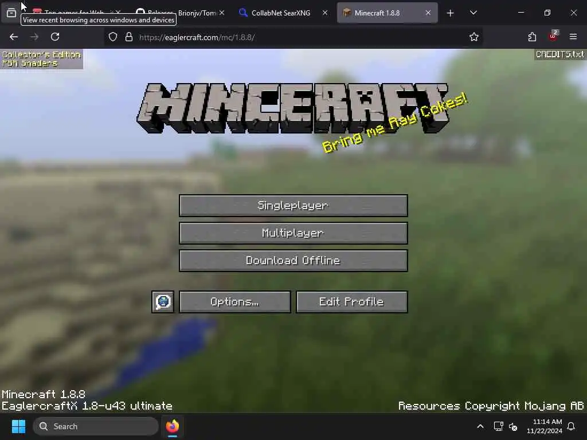Click EaglercraftX 1.8-u43 ultimate version text
This screenshot has width=587, height=440.
87,406
